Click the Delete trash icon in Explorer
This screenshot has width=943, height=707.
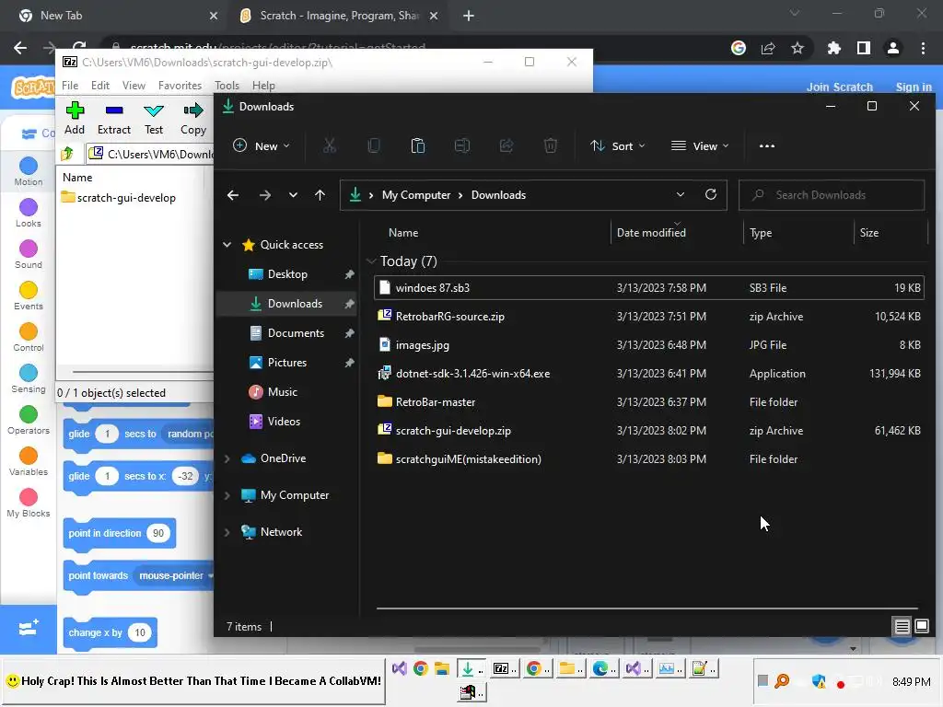tap(551, 145)
